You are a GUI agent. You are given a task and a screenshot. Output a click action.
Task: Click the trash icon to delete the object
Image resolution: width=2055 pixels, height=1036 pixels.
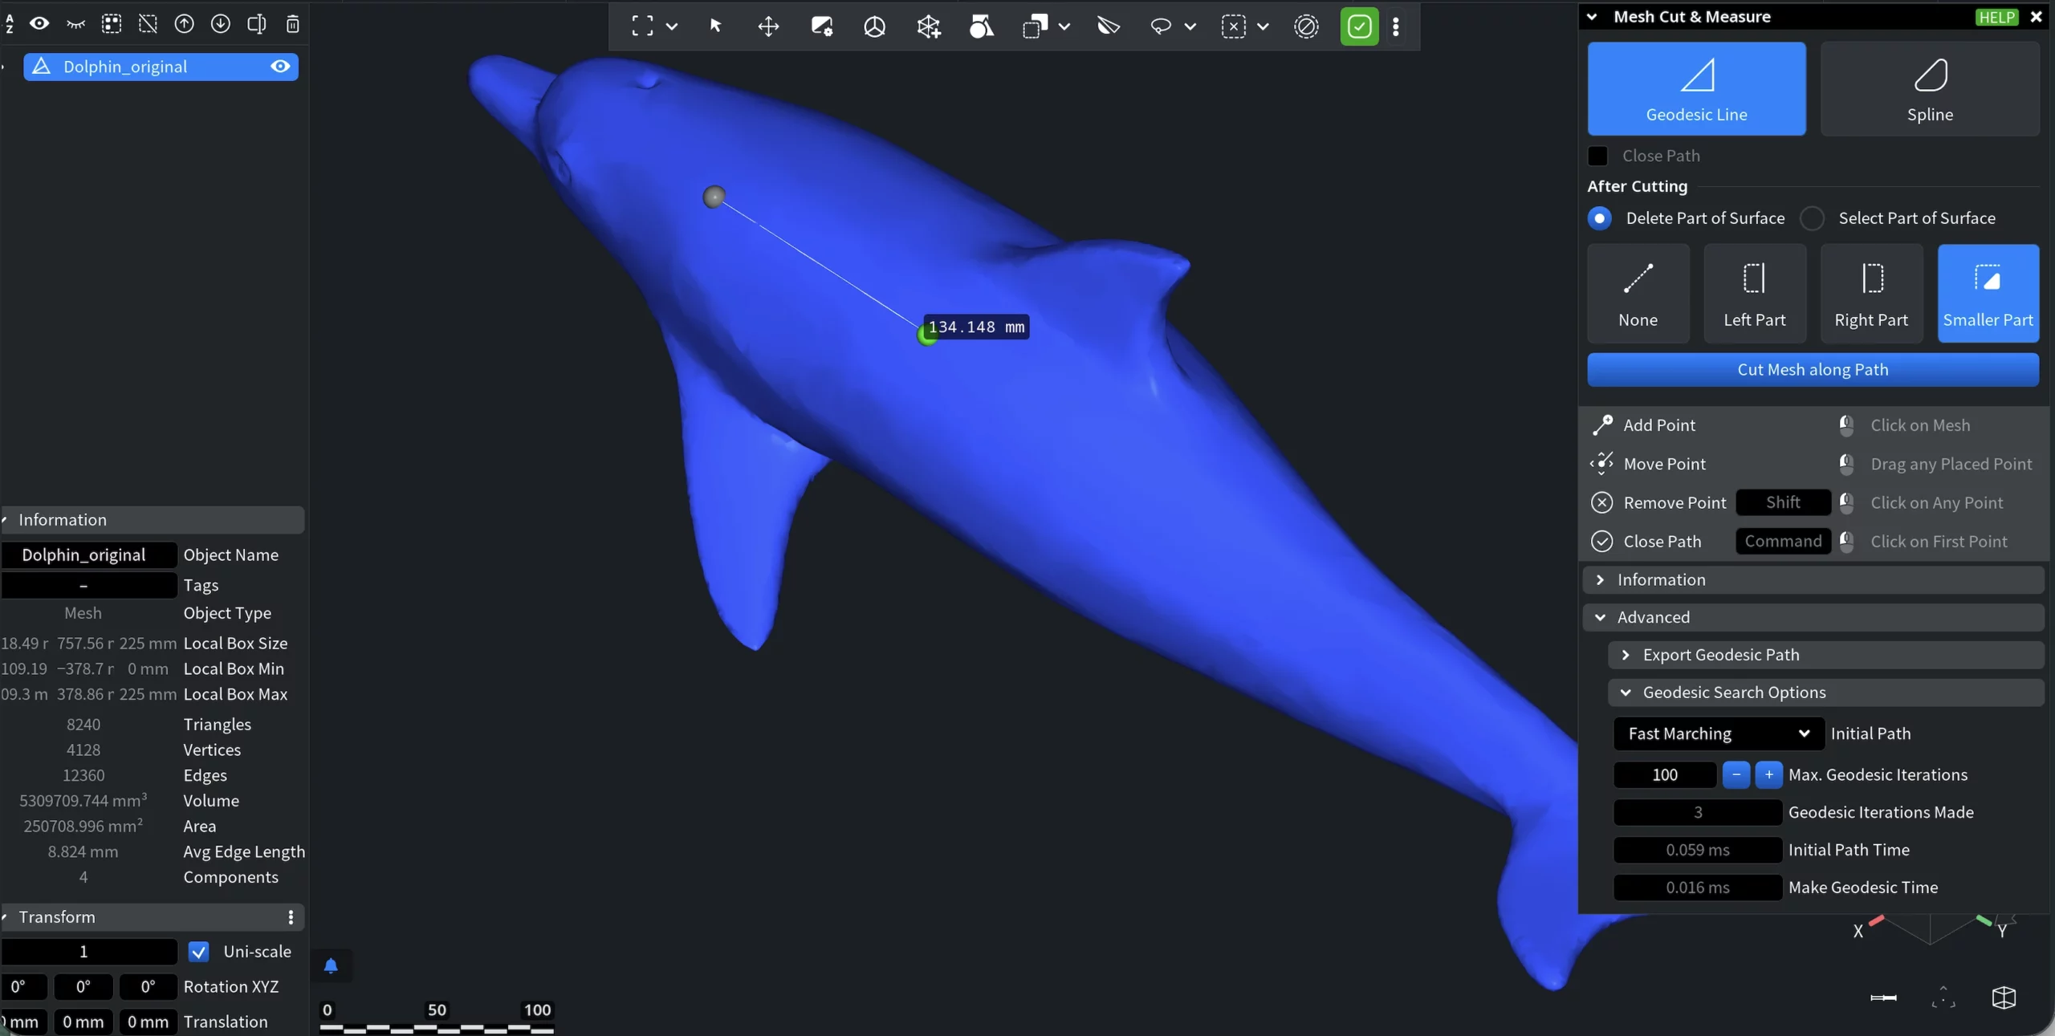click(293, 24)
